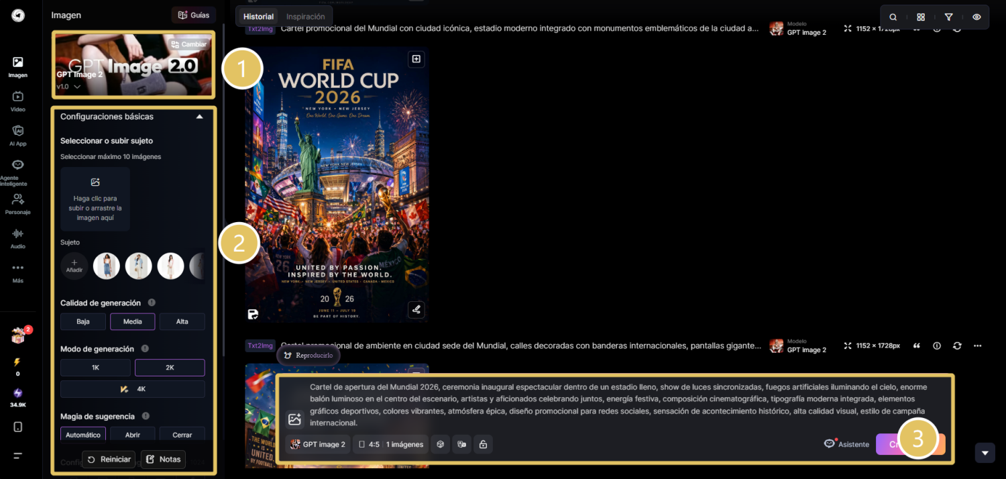1006x479 pixels.
Task: Switch to Historial tab
Action: [x=258, y=16]
